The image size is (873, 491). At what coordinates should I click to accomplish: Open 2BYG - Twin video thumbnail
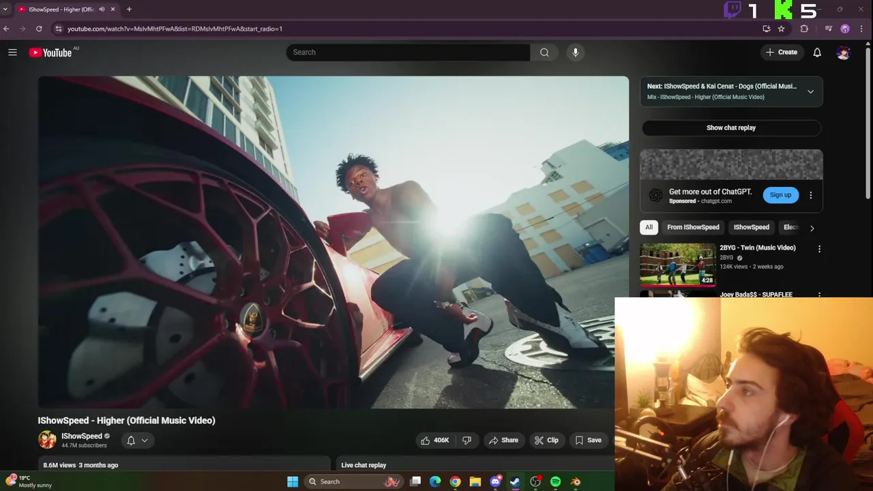(677, 264)
